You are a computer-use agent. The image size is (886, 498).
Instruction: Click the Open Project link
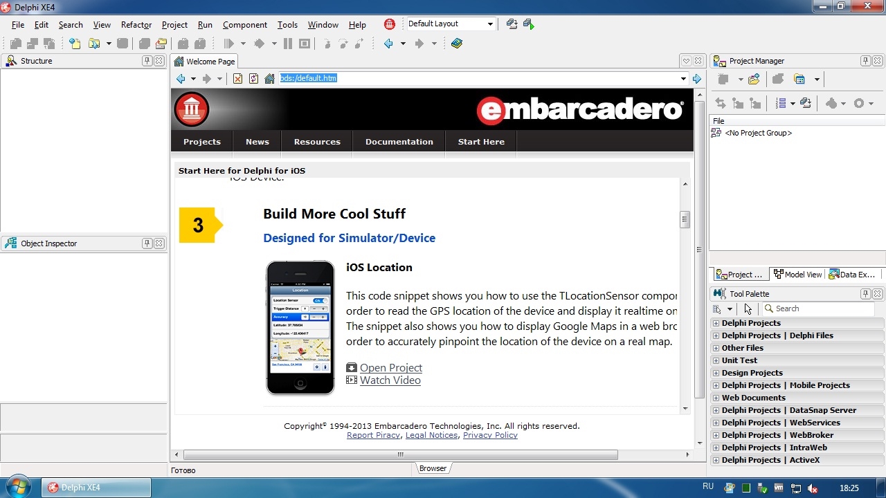390,368
